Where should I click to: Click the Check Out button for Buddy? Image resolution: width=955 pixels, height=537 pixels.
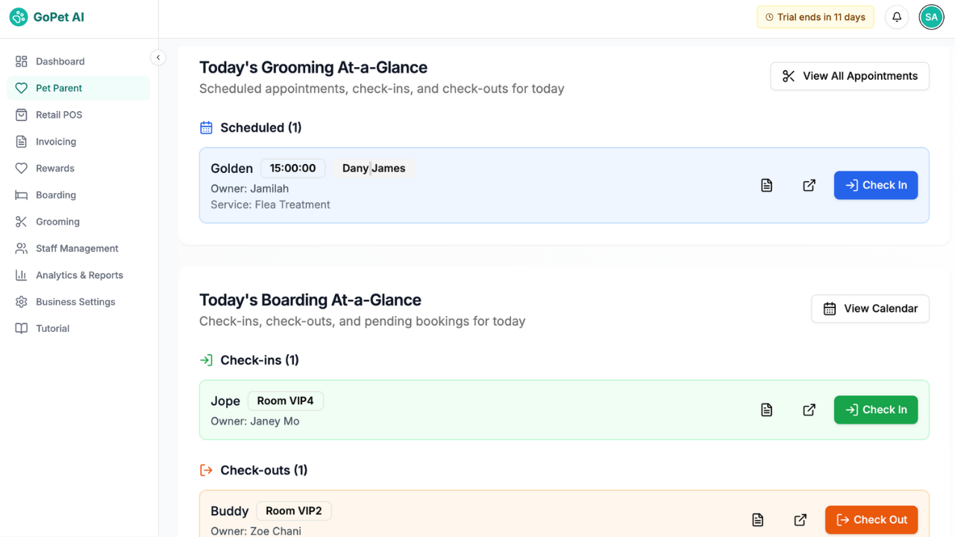pos(871,520)
